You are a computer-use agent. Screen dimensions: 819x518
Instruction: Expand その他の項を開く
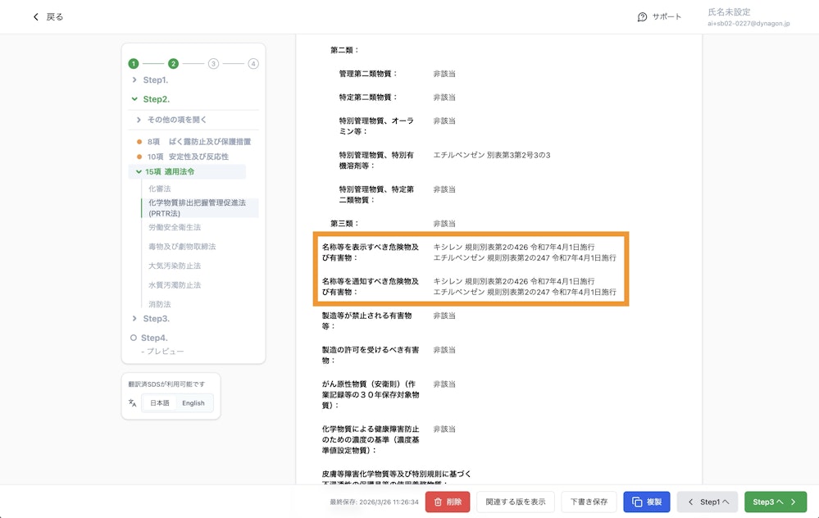[x=139, y=120]
